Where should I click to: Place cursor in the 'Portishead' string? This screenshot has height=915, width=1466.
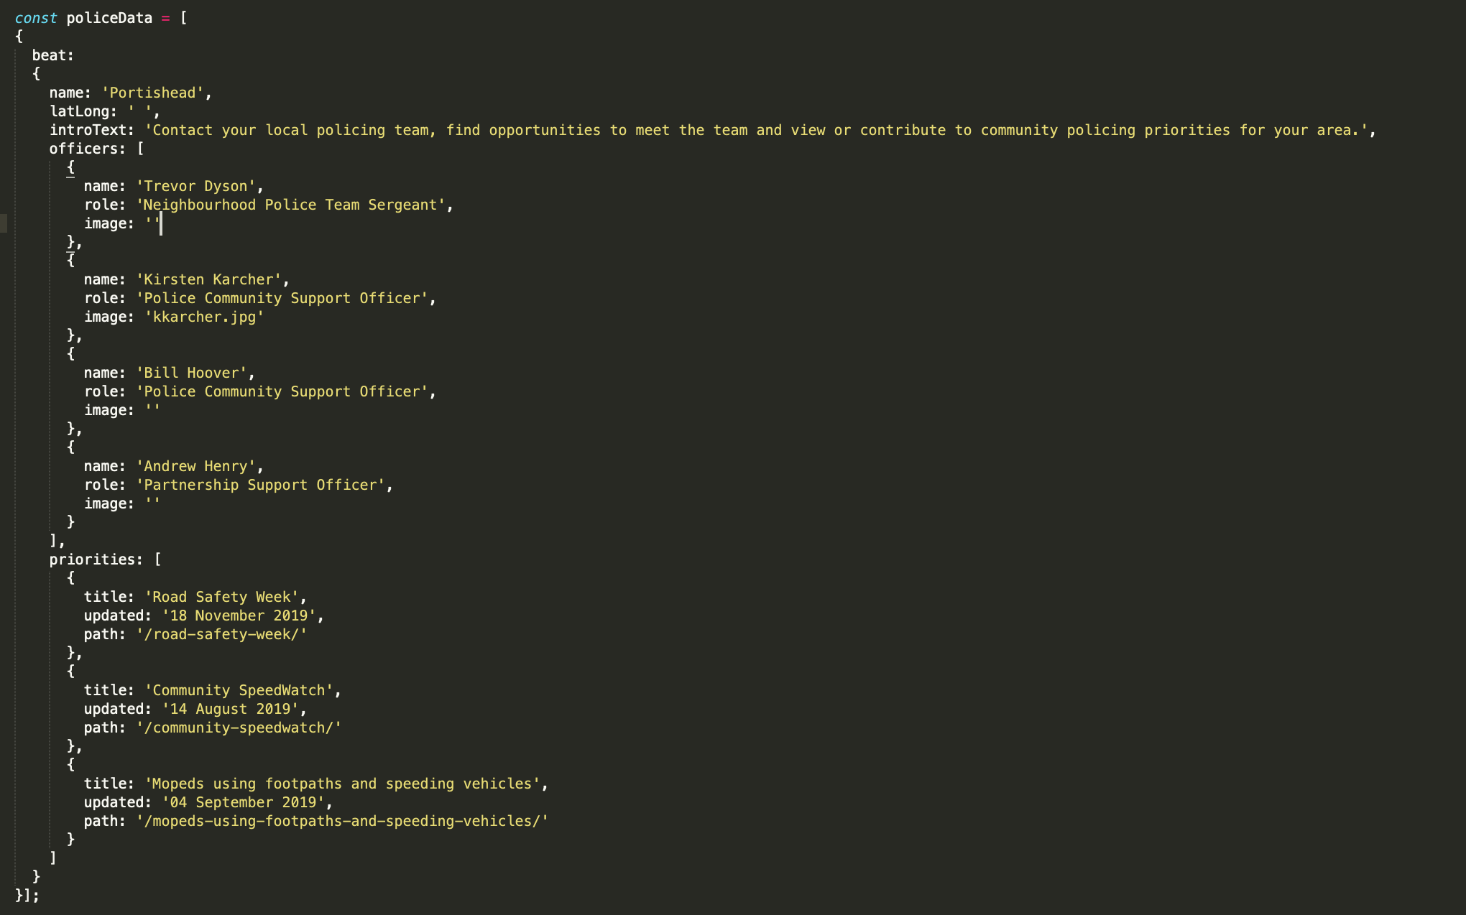tap(152, 93)
